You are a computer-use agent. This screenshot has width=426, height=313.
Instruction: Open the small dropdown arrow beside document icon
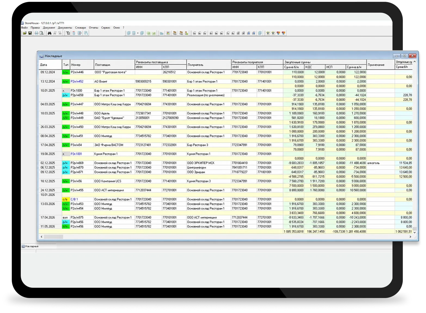point(138,33)
